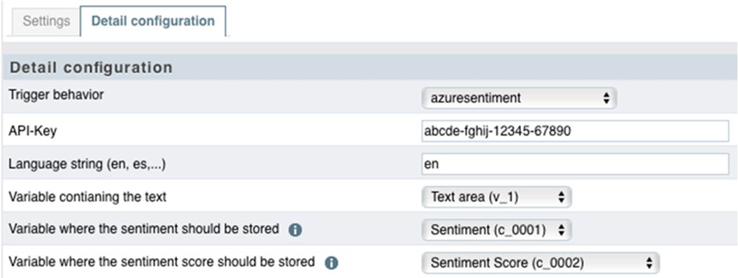
Task: Click the API-Key label text
Action: [x=33, y=131]
